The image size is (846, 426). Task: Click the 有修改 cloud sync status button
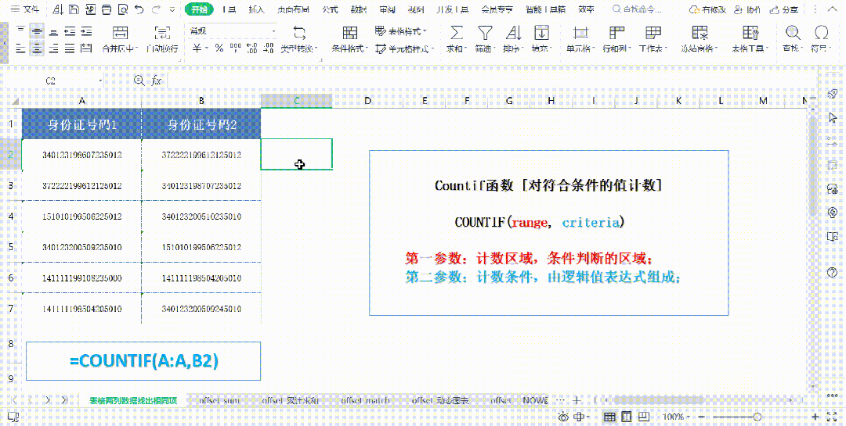[707, 9]
